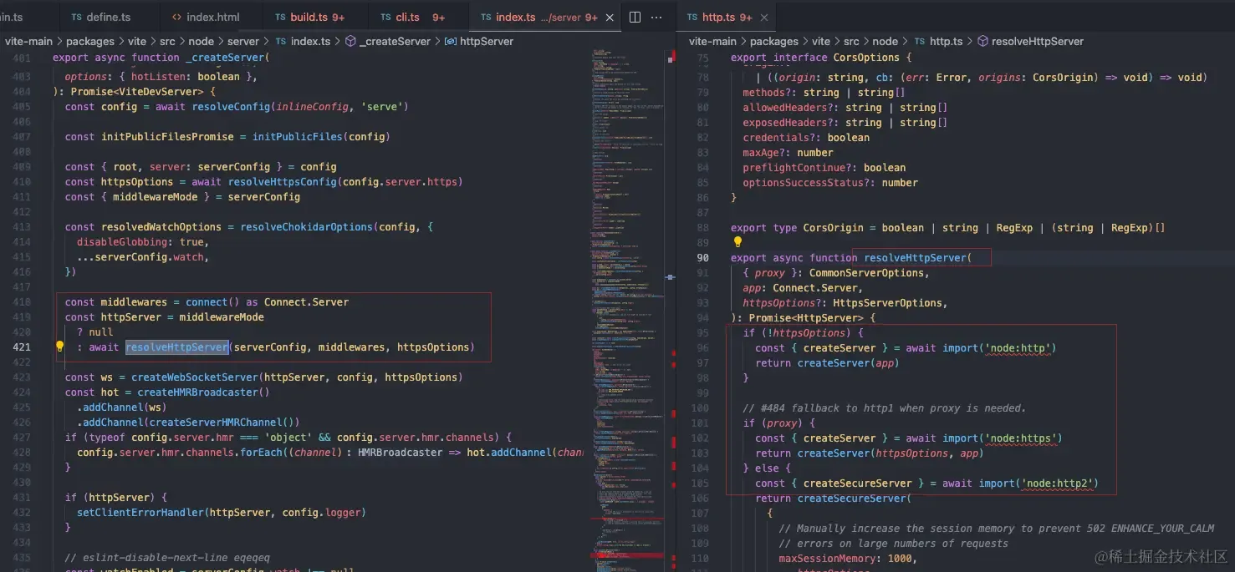Switch to the index.html tab
1235x572 pixels.
(206, 18)
